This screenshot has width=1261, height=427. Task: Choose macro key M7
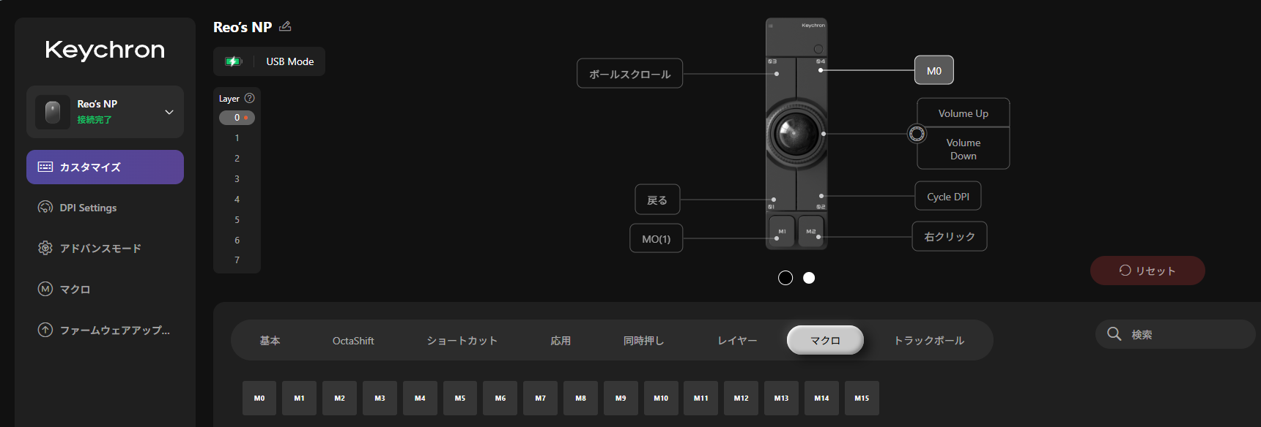tap(541, 398)
